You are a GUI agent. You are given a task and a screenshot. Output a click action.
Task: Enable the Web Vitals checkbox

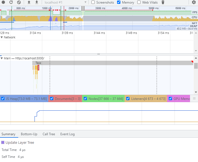coord(139,2)
